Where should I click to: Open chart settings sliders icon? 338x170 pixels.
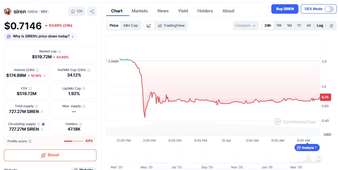pos(331,25)
